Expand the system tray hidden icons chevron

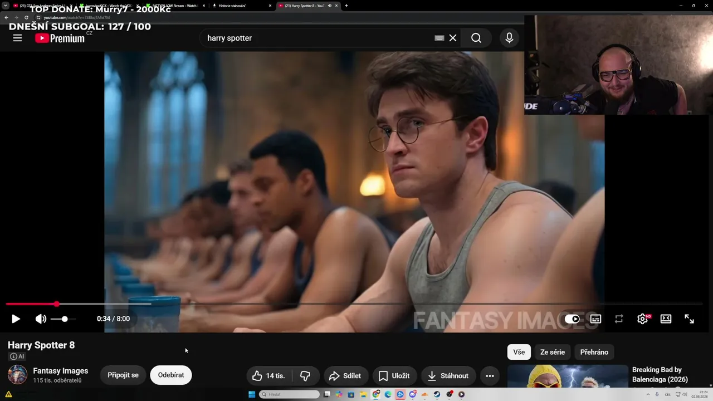tap(648, 394)
